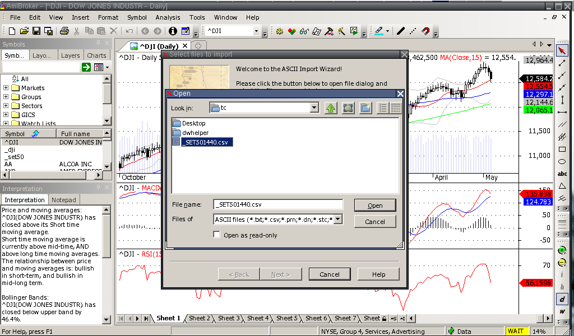Viewport: 574px width, 336px height.
Task: Click the symbol search box in Symbols panel
Action: (x=40, y=67)
